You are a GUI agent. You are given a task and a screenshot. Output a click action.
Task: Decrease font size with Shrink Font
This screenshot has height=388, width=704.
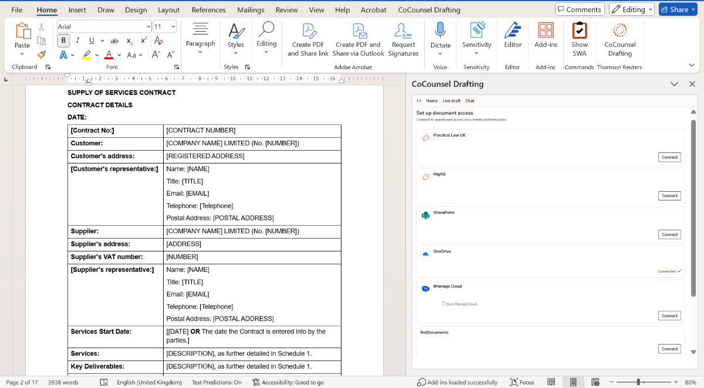tap(170, 55)
